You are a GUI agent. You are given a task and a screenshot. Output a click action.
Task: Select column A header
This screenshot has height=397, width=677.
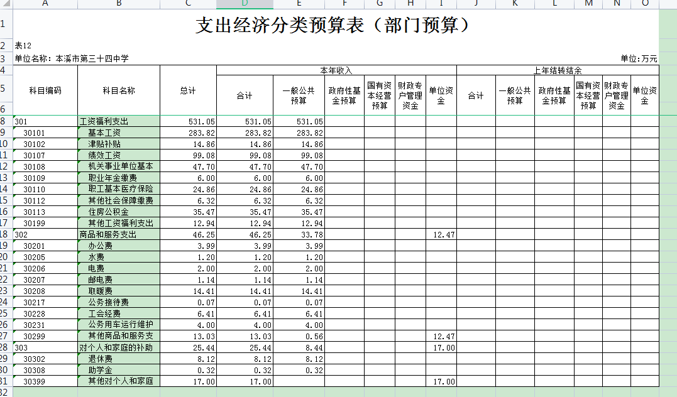(45, 3)
